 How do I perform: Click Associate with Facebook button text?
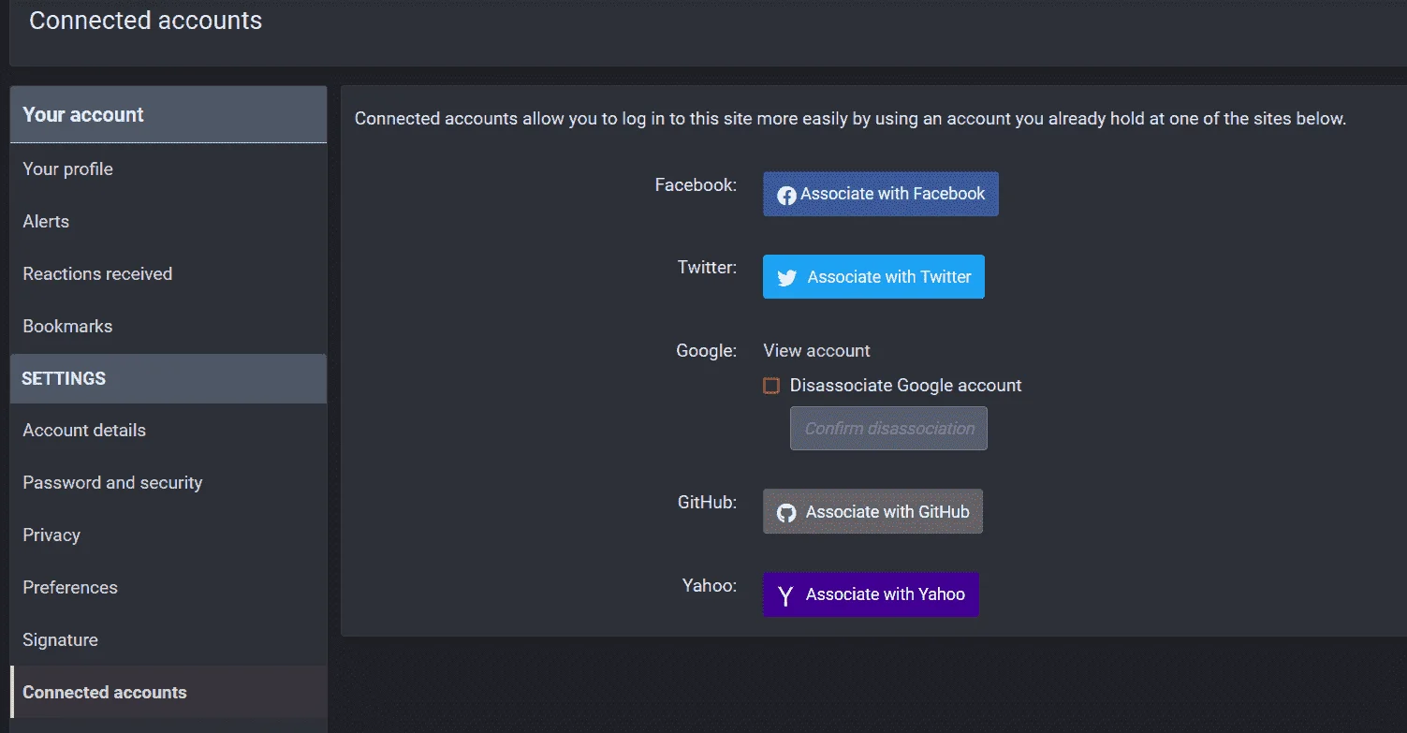pos(892,194)
